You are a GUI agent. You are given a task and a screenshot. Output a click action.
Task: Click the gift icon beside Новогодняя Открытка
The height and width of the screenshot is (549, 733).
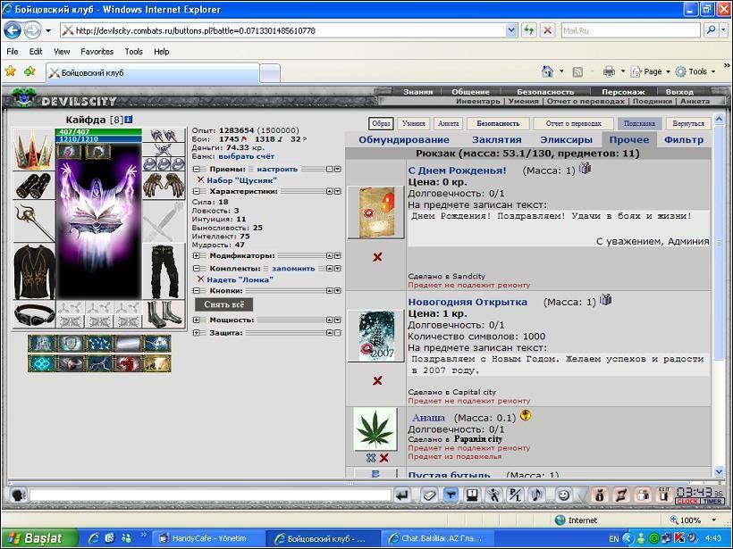606,300
